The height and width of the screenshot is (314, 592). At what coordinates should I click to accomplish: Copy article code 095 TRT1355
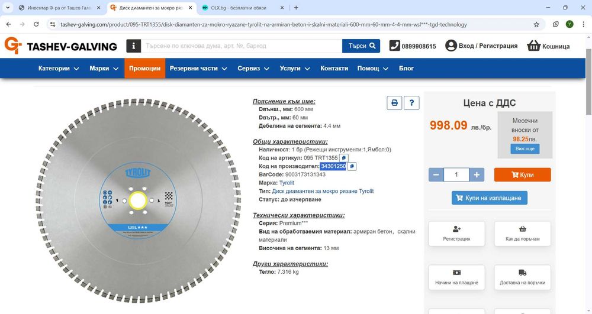343,158
